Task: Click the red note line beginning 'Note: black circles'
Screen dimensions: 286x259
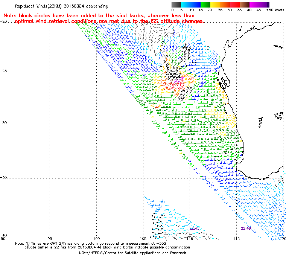Action: [x=99, y=15]
